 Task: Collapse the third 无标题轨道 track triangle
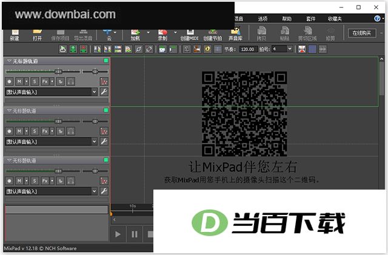tap(9, 161)
